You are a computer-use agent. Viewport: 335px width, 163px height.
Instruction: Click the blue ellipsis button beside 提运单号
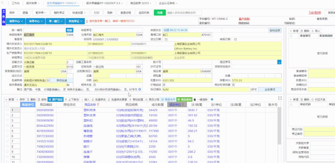[279, 62]
